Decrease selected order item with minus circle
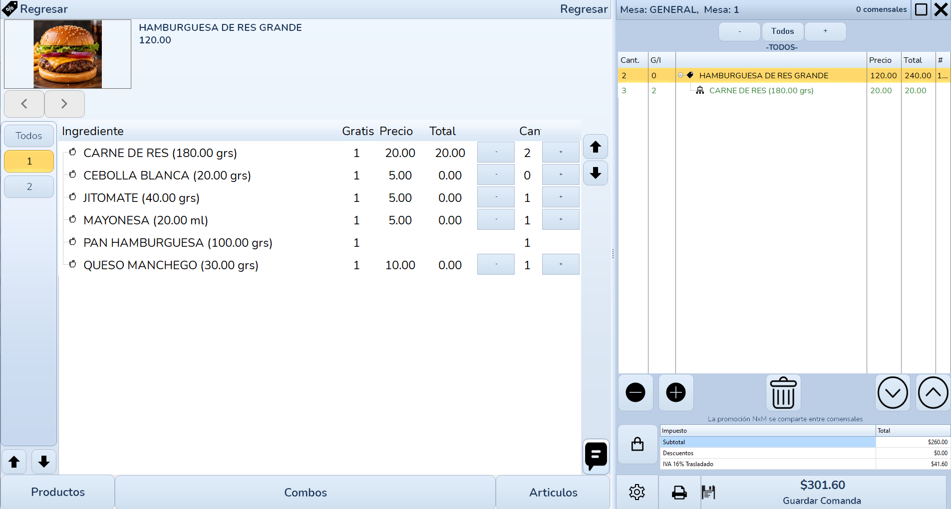 (635, 392)
